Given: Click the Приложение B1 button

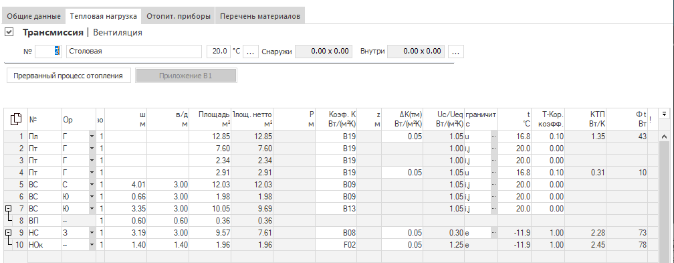Looking at the screenshot, I should [186, 76].
